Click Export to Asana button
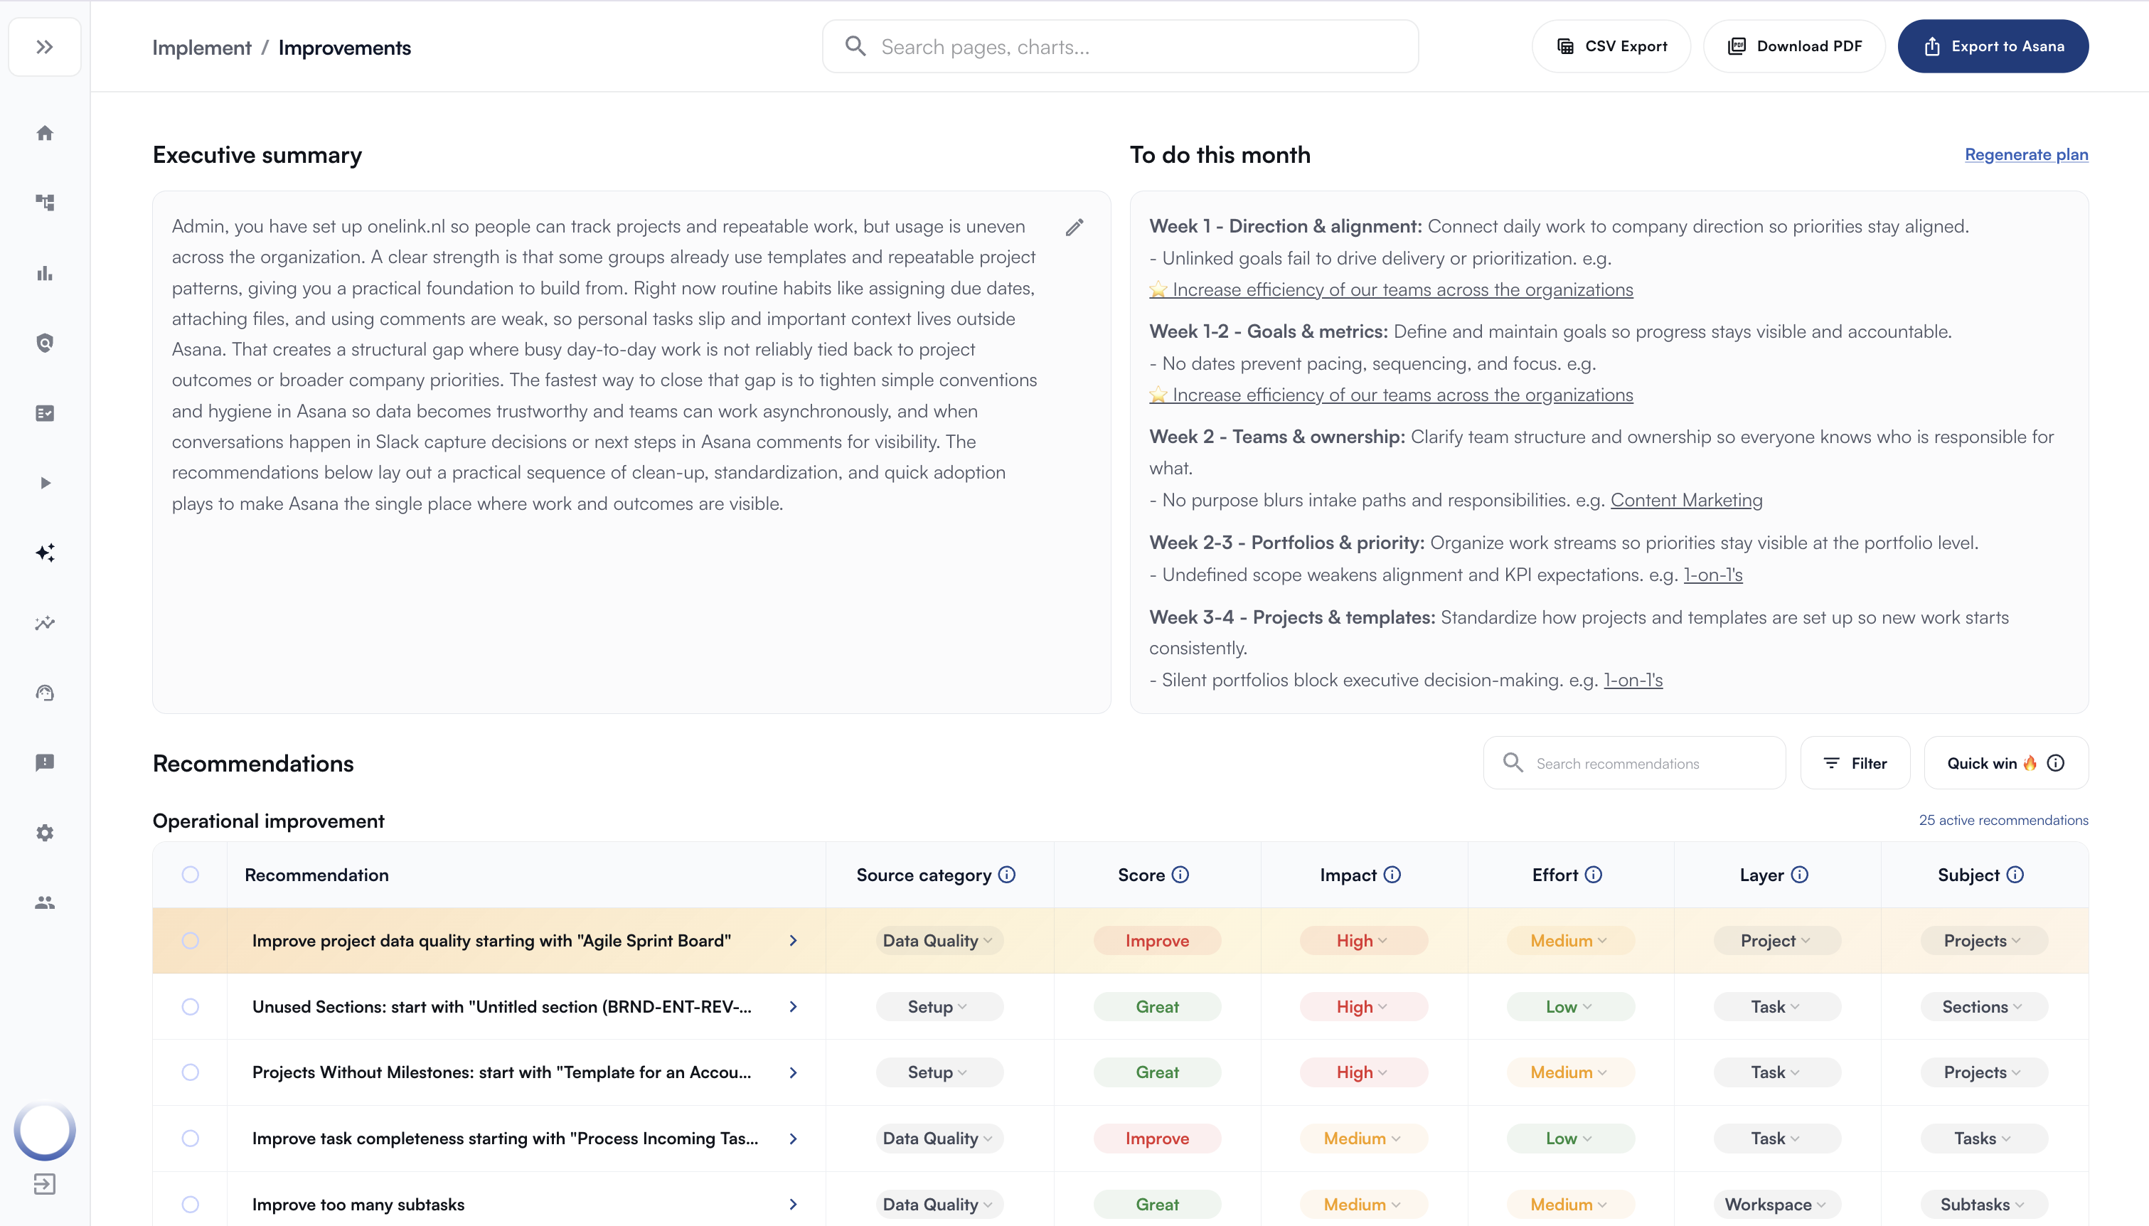 click(x=1993, y=46)
